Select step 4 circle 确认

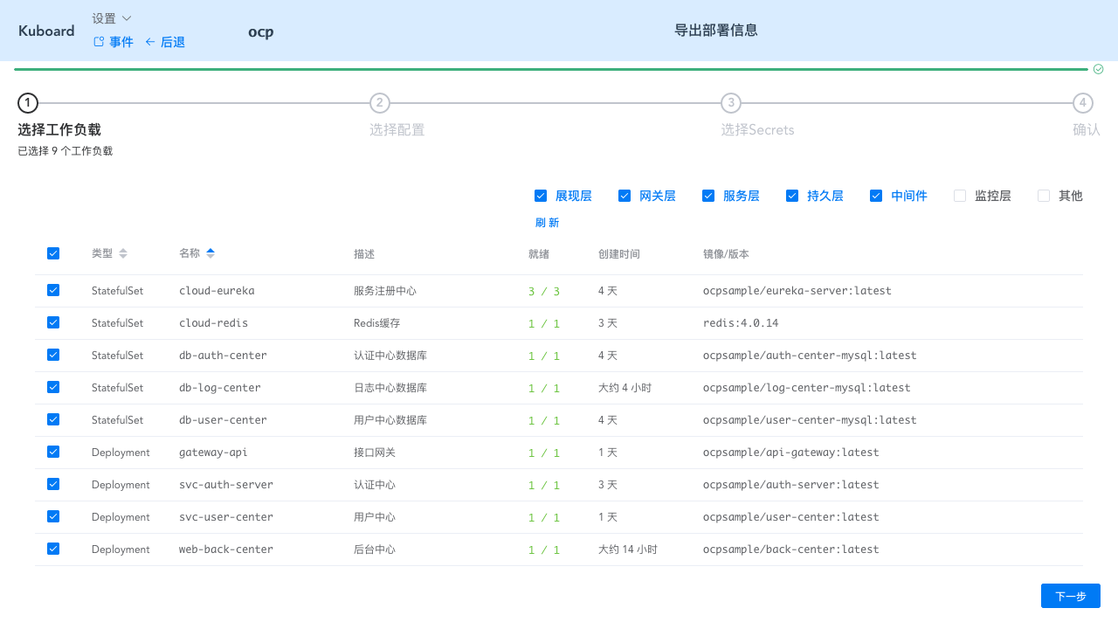[x=1083, y=103]
